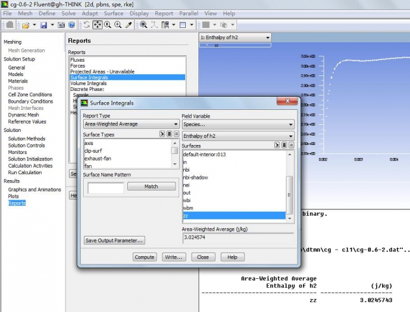The height and width of the screenshot is (312, 410).
Task: Click the Save Output Parameter button
Action: [114, 240]
